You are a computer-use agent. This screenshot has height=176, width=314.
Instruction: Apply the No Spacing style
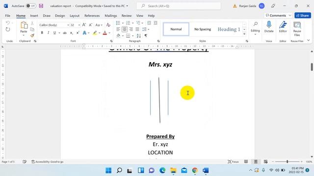(x=203, y=29)
